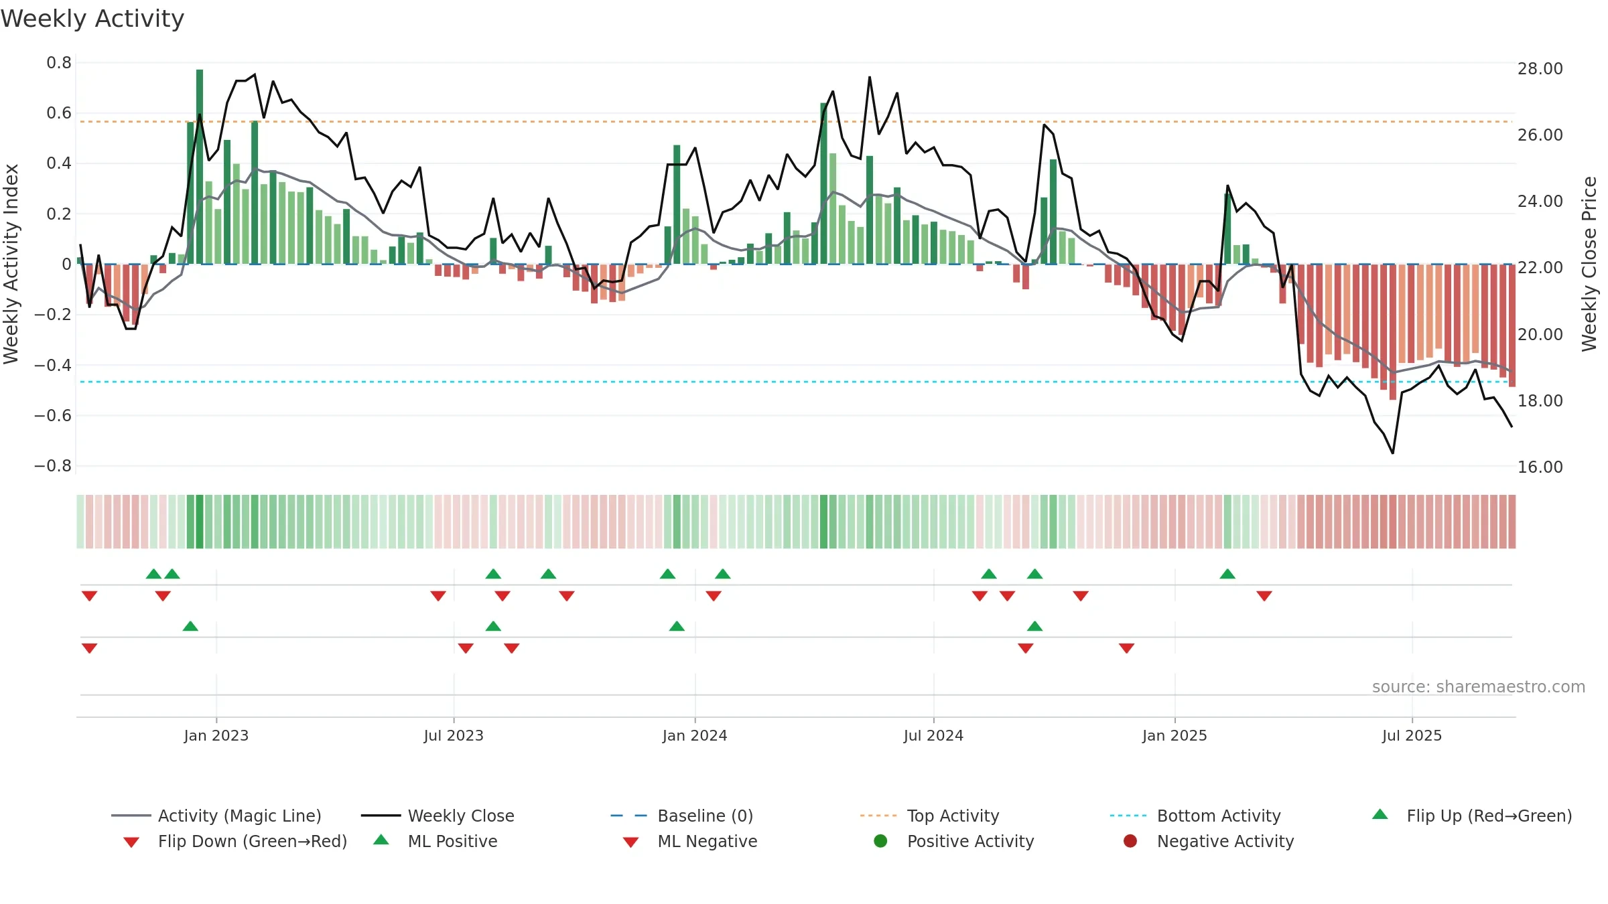
Task: Click the Flip Up green triangle legend icon
Action: click(1380, 814)
